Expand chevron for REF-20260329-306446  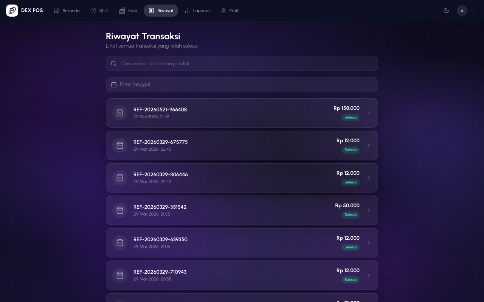[x=369, y=178]
